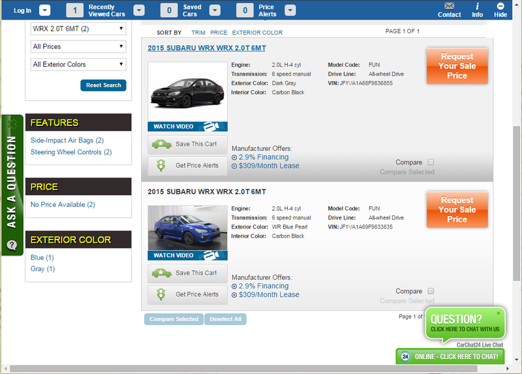Open the Ask A Question side tab

[12, 185]
